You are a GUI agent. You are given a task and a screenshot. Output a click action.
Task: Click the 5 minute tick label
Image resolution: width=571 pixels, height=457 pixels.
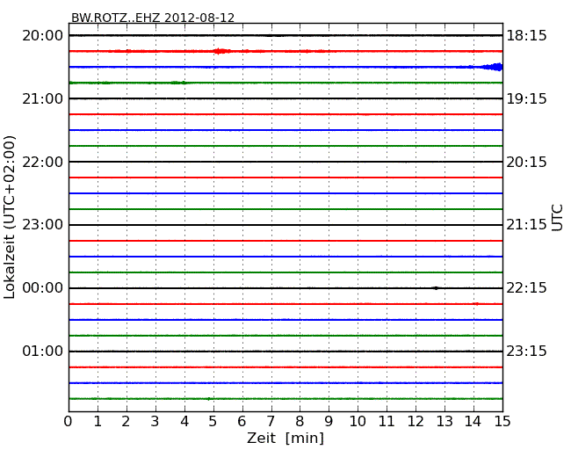(213, 422)
